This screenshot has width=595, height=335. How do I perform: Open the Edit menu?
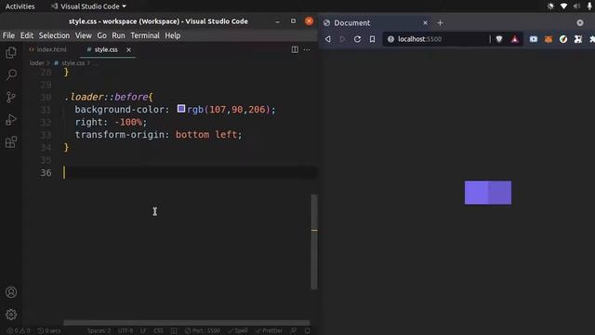[x=27, y=35]
